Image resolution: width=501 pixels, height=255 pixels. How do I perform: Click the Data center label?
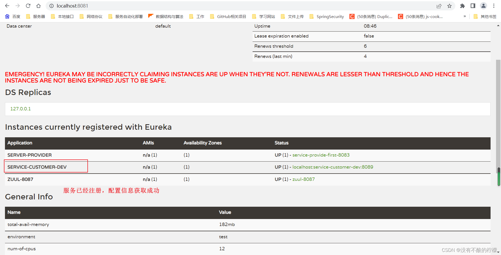point(19,26)
